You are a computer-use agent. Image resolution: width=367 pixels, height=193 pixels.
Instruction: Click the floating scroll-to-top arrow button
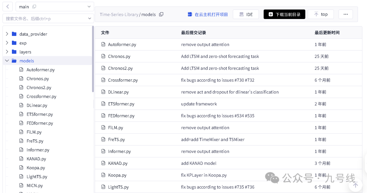click(355, 185)
